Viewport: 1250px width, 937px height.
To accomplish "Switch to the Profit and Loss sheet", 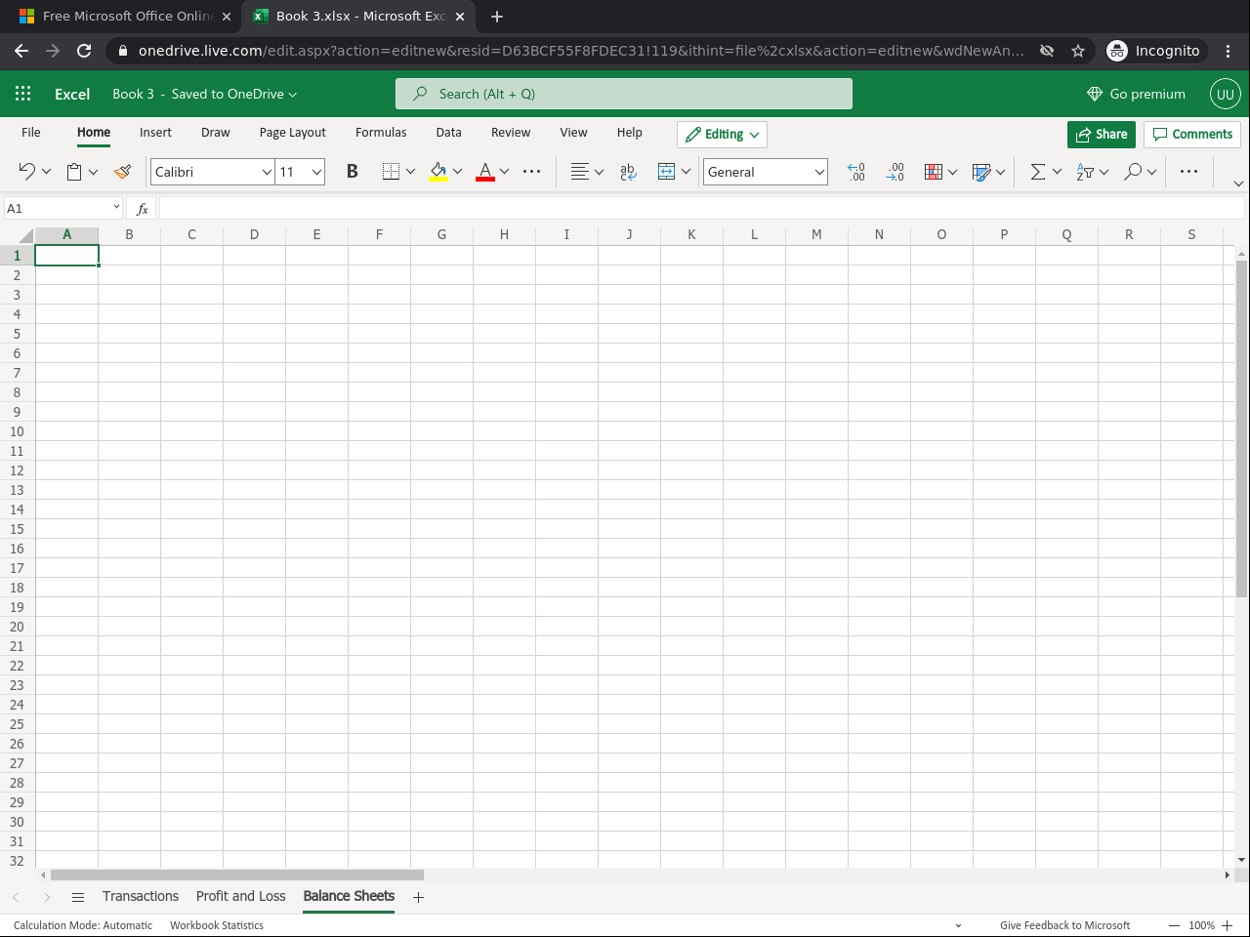I will point(241,897).
